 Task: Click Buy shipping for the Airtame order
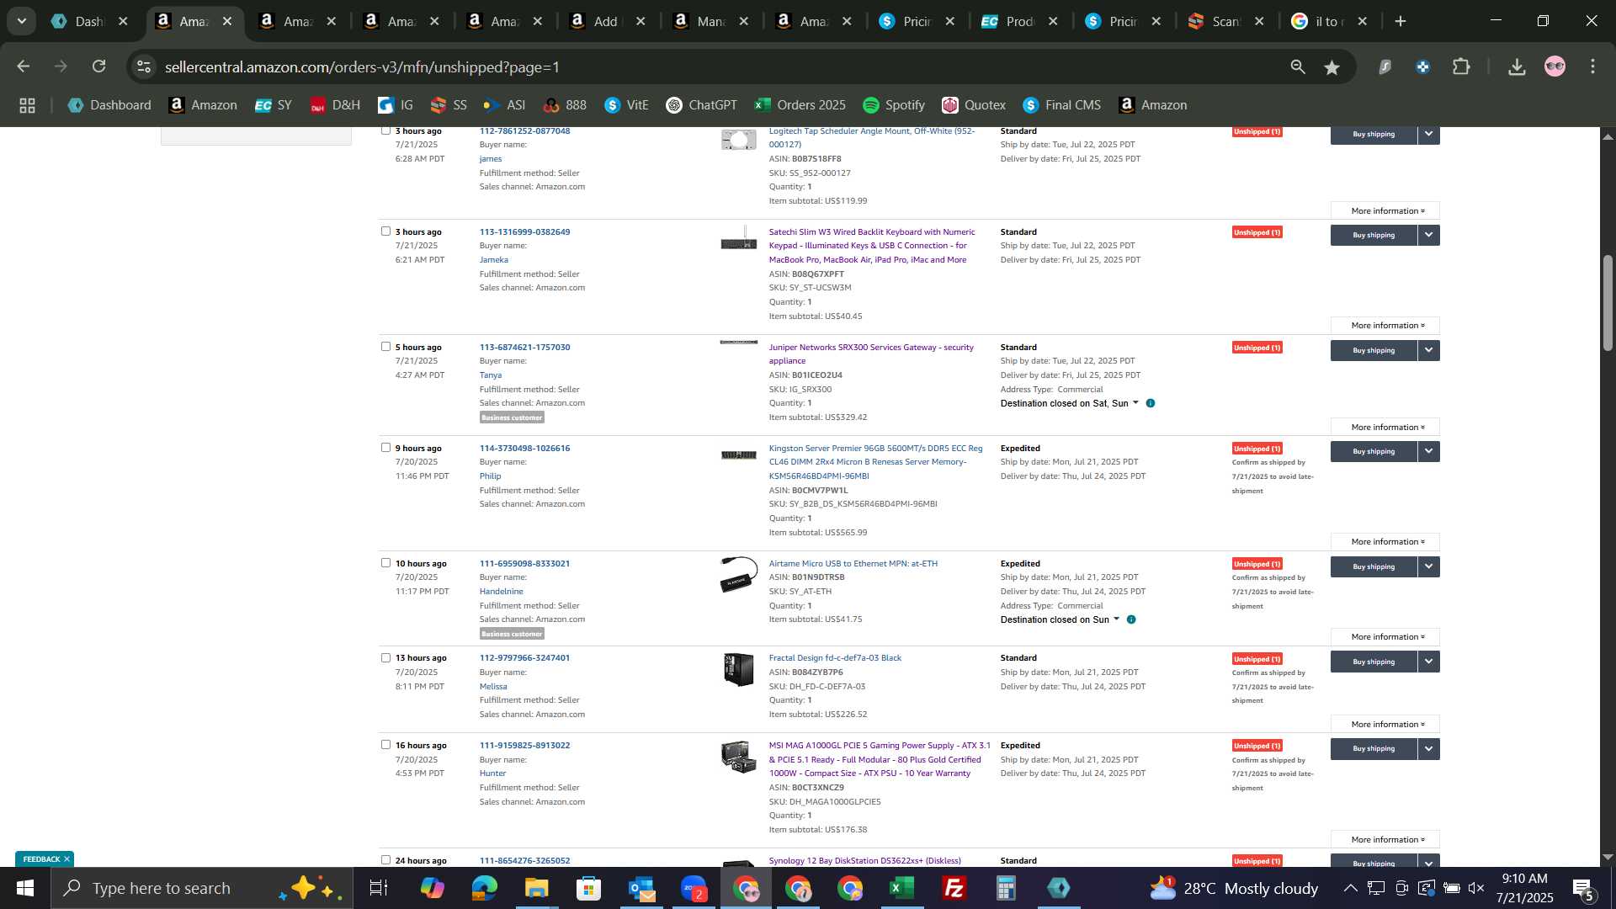(x=1374, y=566)
